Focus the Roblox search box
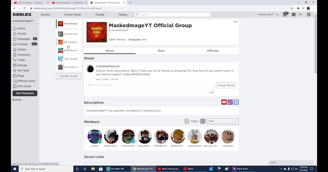Viewport: 328px width, 172px height. [172, 14]
